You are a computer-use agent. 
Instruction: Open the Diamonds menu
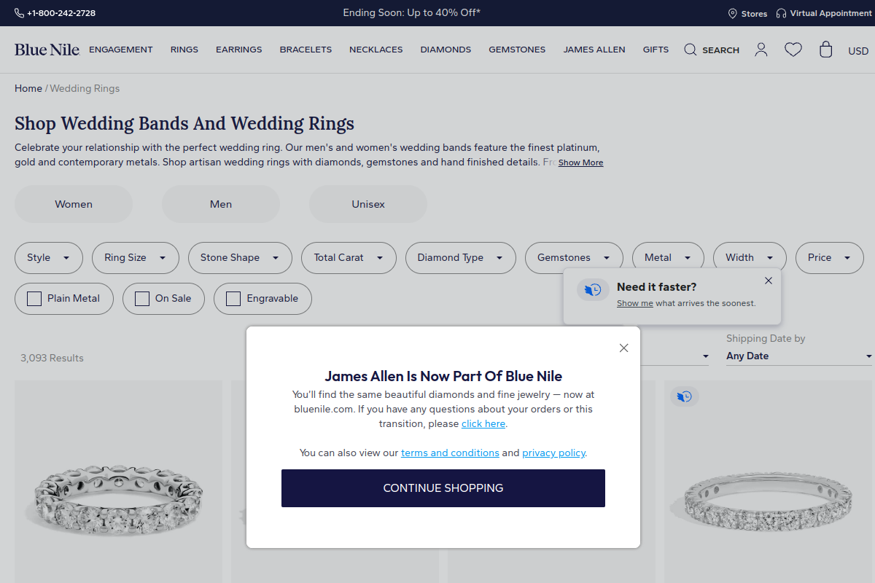point(446,50)
